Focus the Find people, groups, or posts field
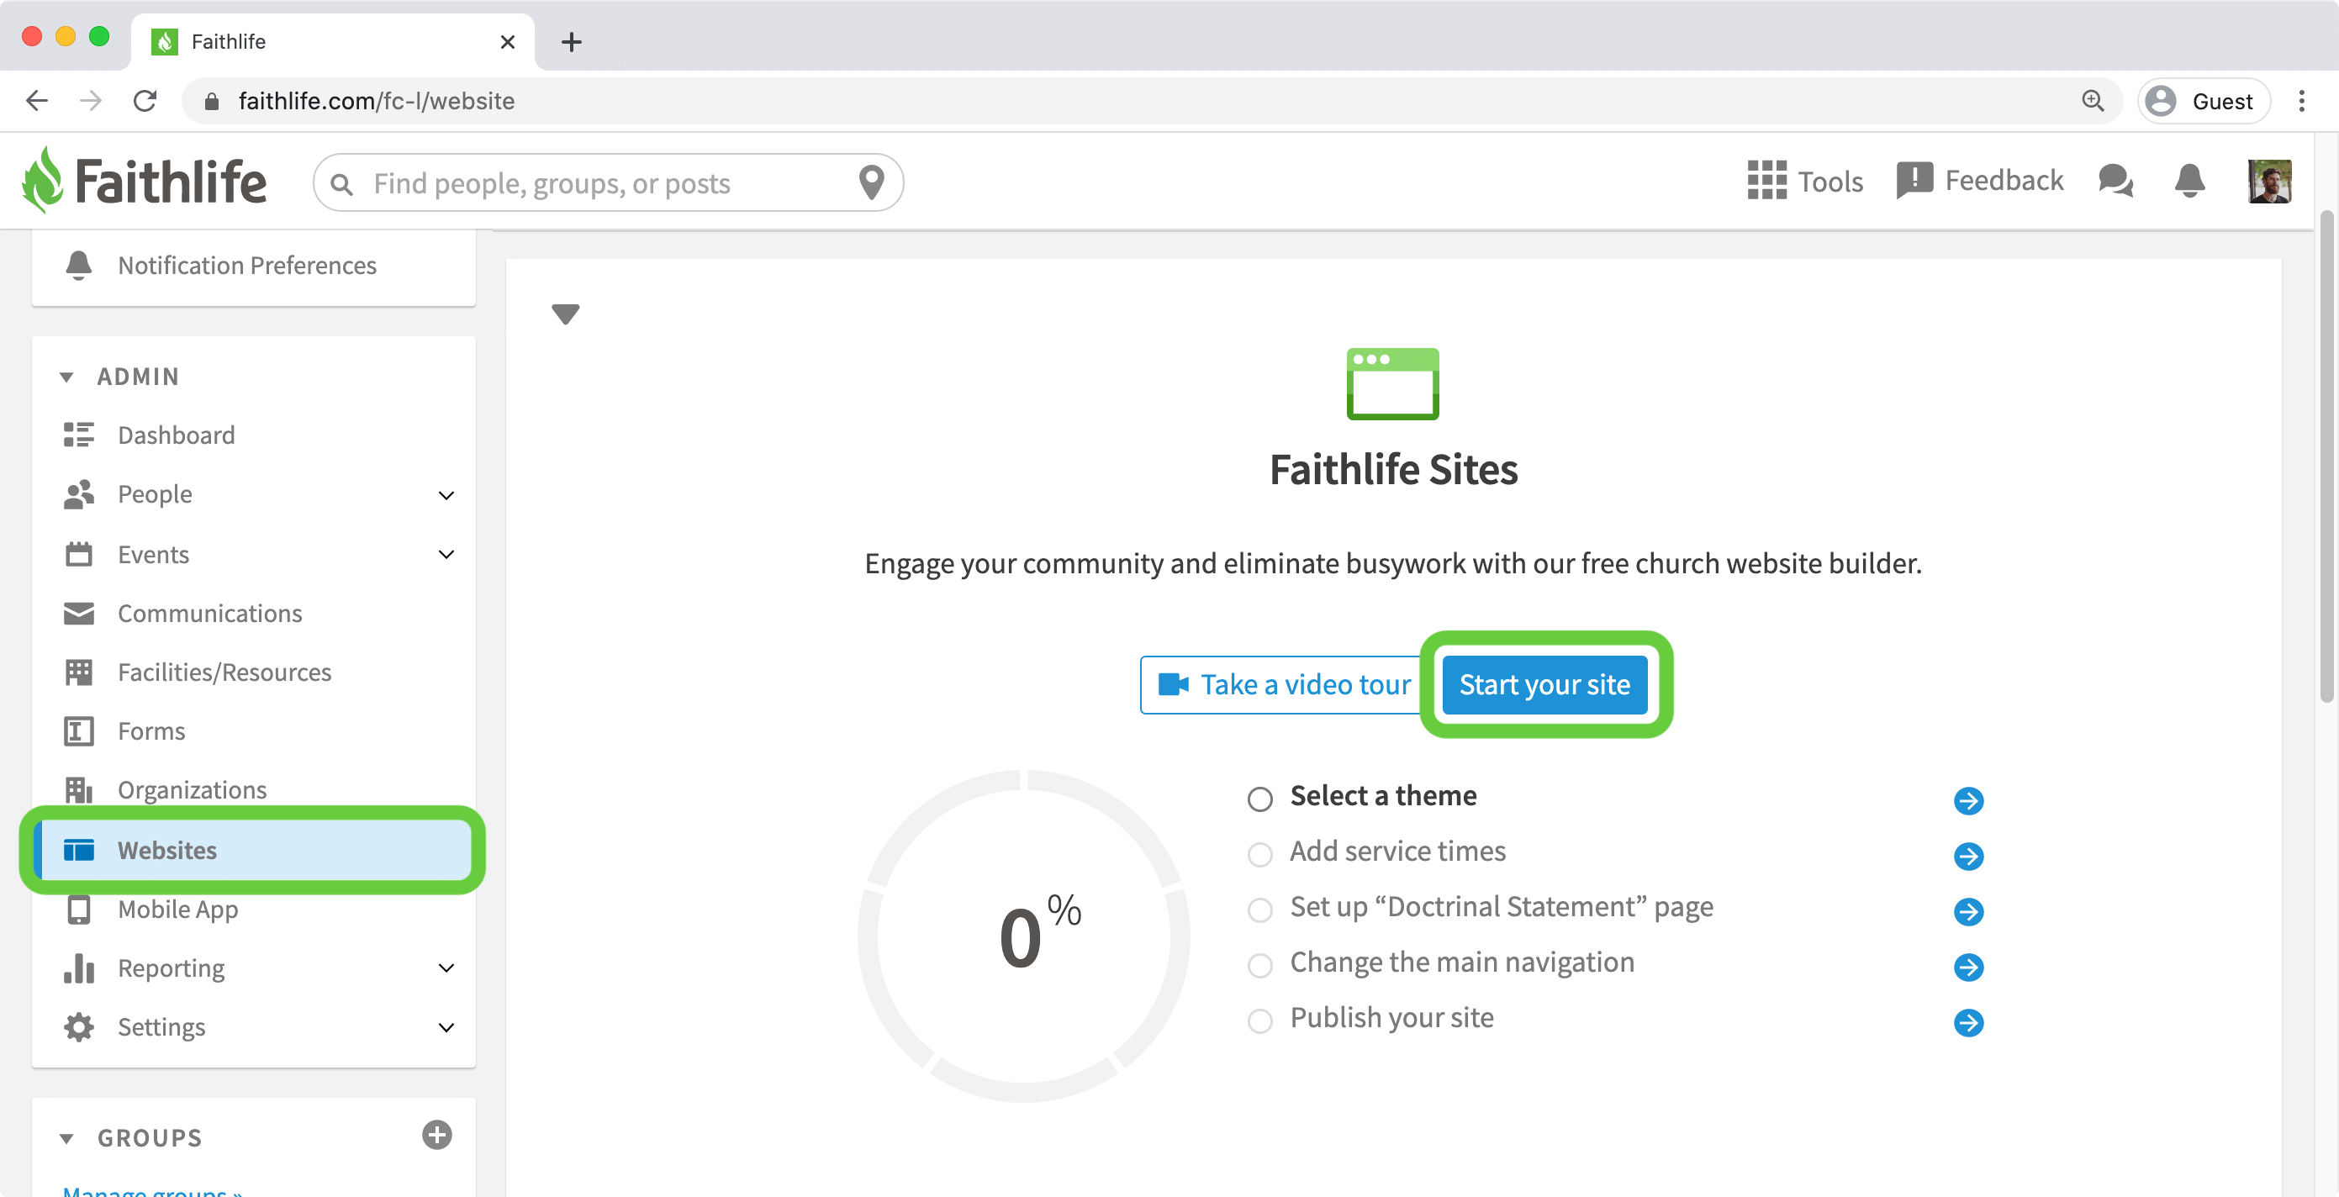 pyautogui.click(x=607, y=182)
